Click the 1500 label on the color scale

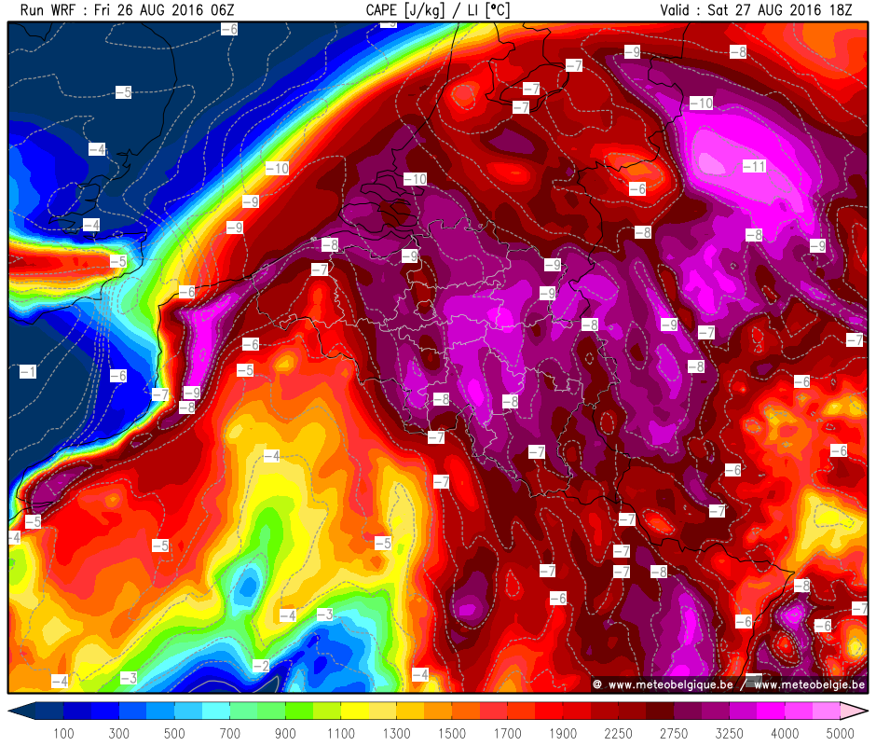[452, 733]
